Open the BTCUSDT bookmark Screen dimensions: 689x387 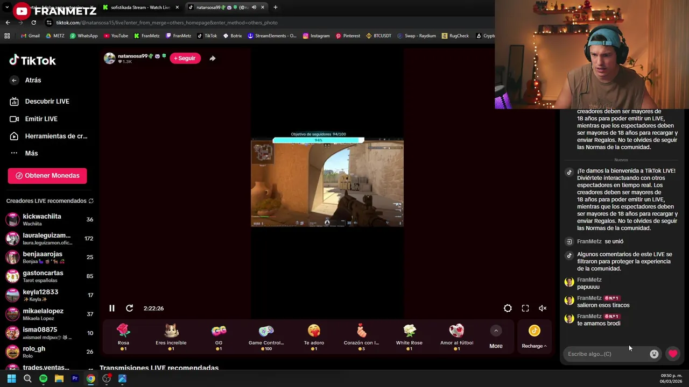click(x=378, y=36)
